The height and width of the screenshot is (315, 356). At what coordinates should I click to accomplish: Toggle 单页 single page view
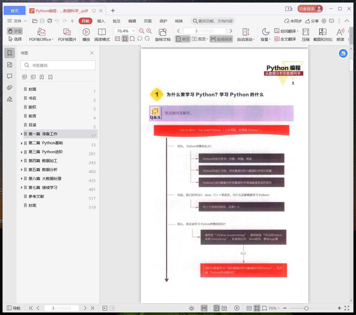(183, 39)
